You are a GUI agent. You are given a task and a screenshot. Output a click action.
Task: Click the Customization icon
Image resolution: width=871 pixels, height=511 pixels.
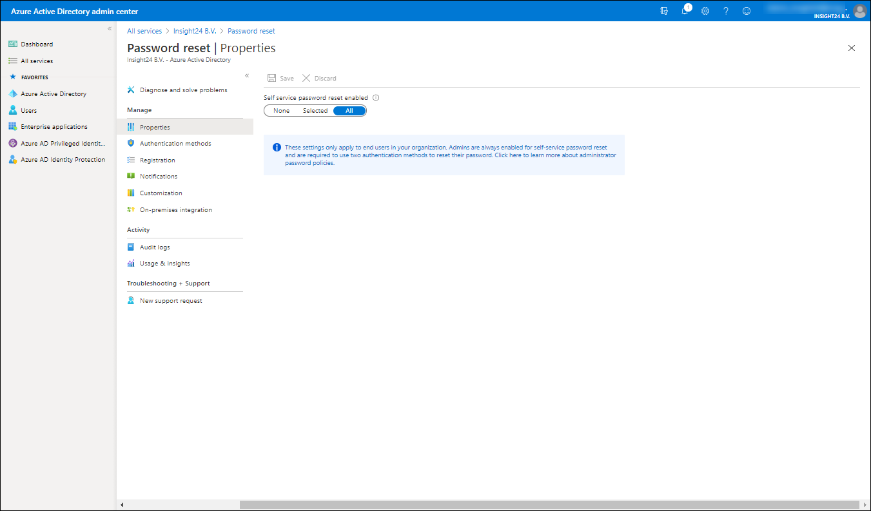click(131, 193)
